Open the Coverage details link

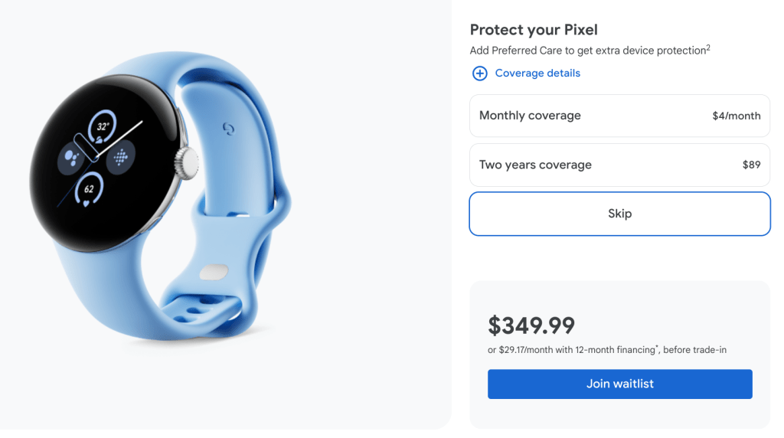[537, 74]
